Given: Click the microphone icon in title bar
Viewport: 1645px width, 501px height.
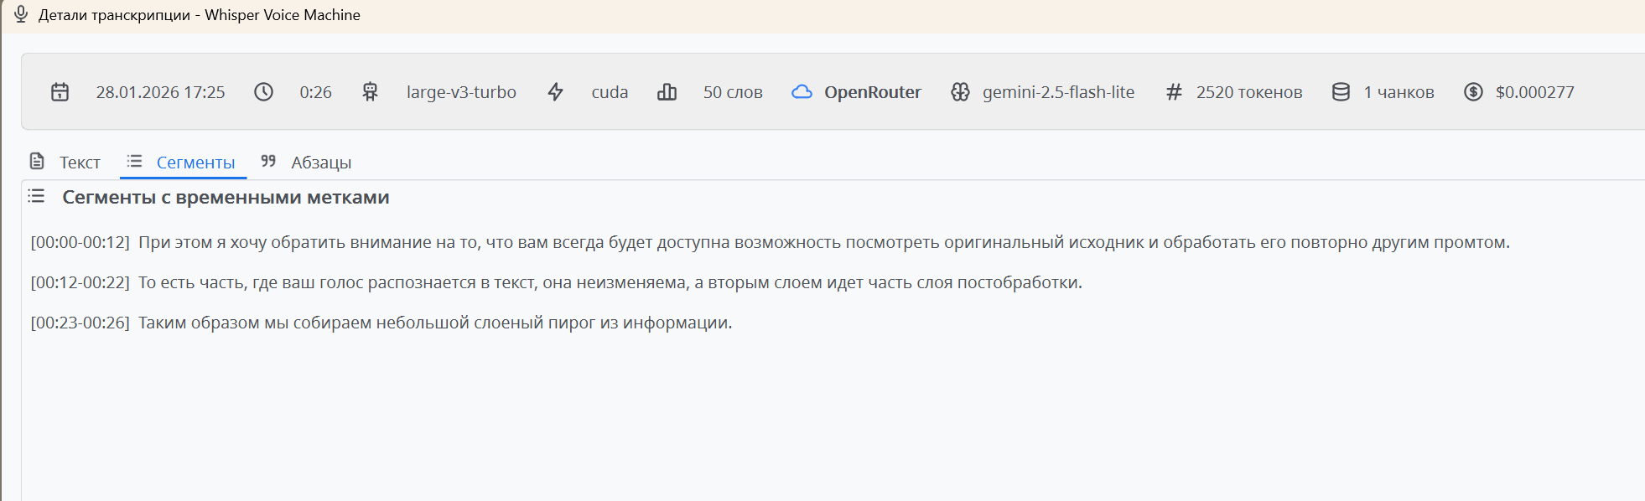Looking at the screenshot, I should click(21, 14).
